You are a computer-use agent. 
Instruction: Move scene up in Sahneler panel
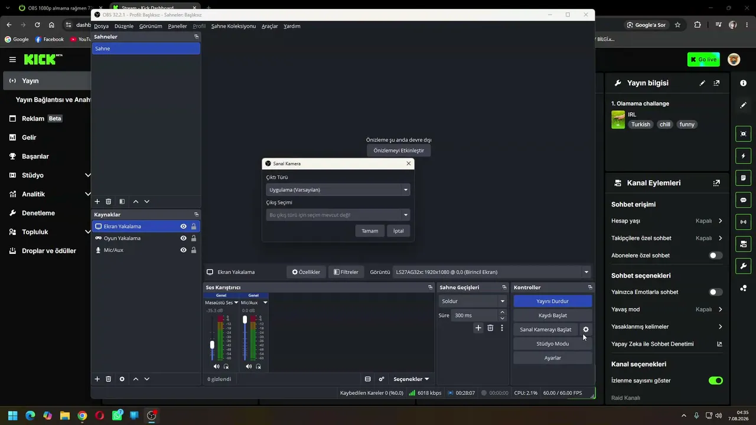(136, 202)
